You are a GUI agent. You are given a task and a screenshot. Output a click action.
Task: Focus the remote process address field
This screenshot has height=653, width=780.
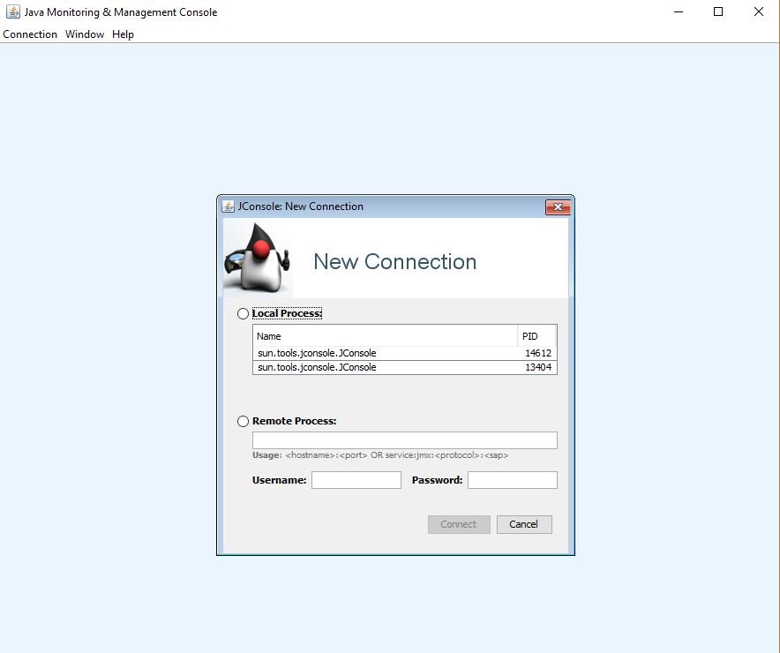tap(404, 440)
